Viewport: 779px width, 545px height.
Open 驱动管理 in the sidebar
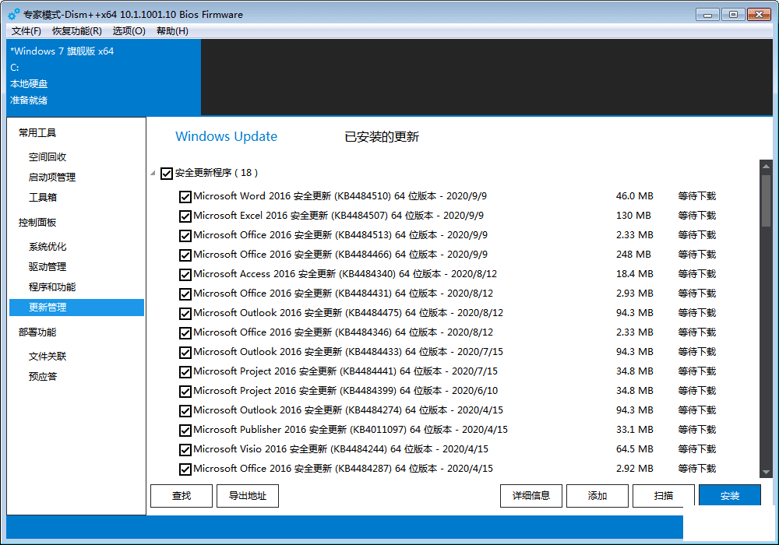tap(48, 267)
